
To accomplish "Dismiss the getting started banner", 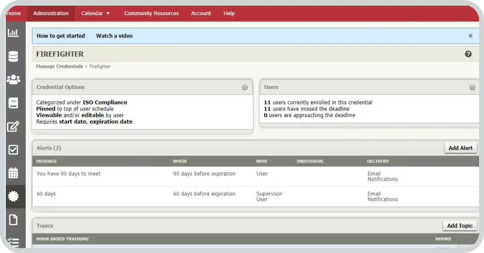I will pos(470,36).
